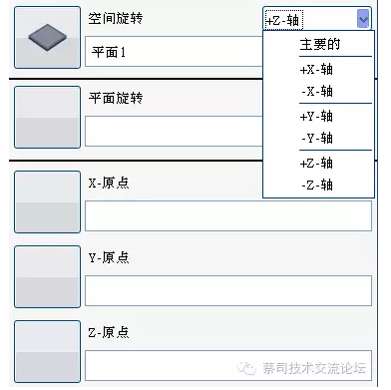Pick -Y-轴 in the dropdown list

[x=316, y=138]
